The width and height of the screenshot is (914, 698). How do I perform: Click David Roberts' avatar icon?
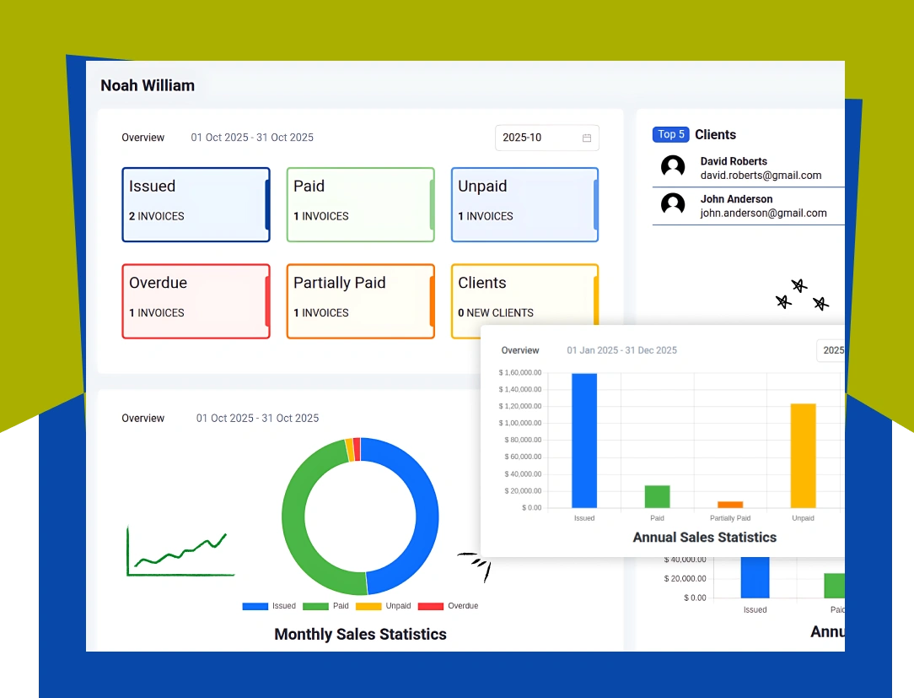pos(672,167)
